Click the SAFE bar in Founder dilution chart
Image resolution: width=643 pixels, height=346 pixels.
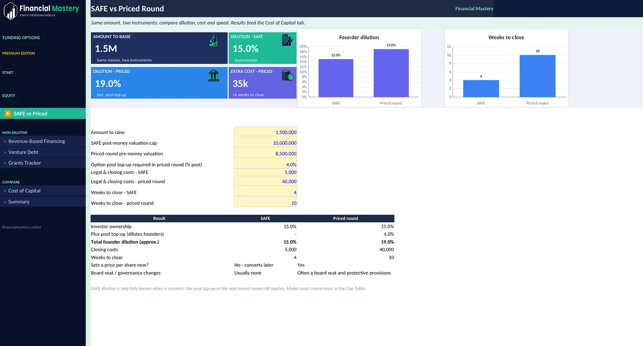336,78
